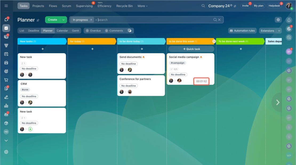Toggle the Comments counter filter

pos(114,31)
